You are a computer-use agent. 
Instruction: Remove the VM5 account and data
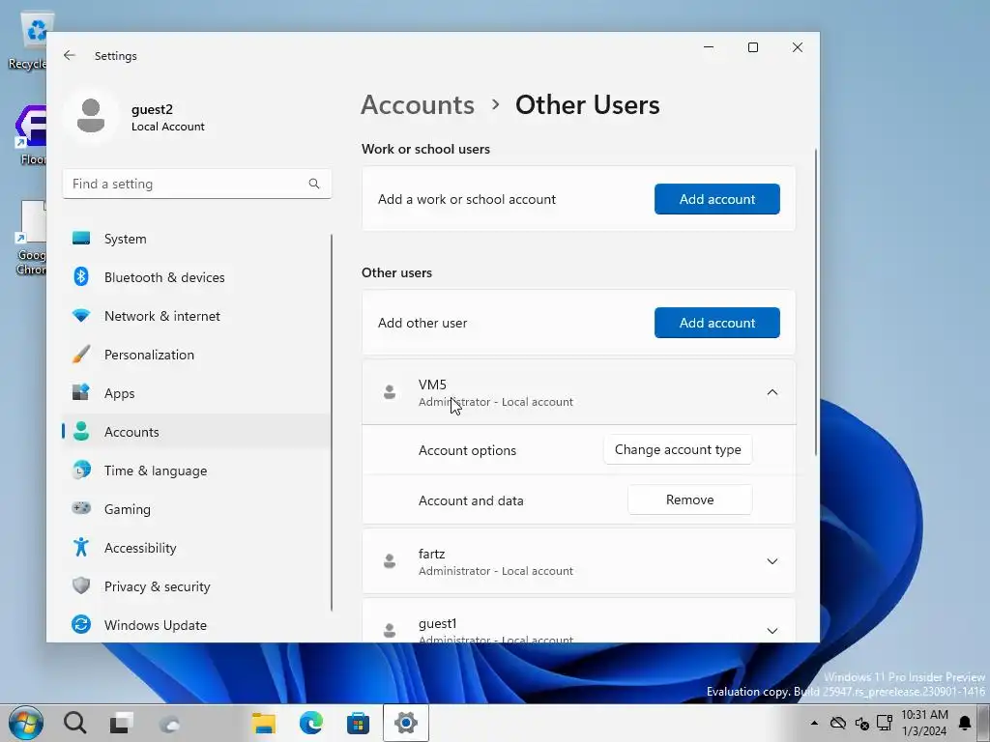click(x=689, y=499)
